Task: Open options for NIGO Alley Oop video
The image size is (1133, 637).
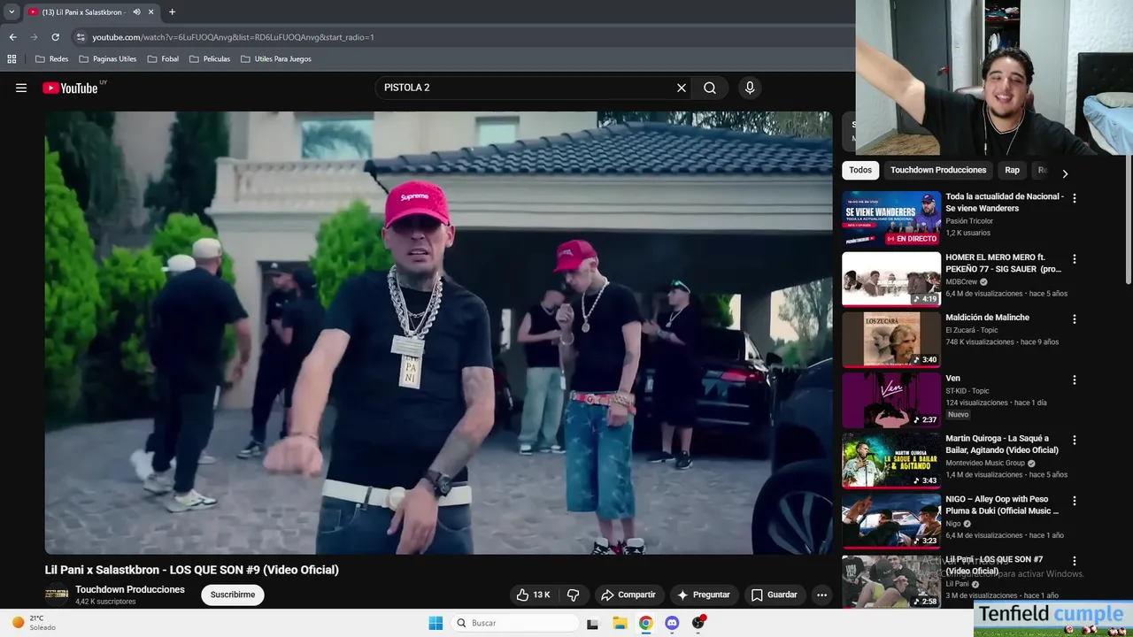Action: pos(1075,500)
